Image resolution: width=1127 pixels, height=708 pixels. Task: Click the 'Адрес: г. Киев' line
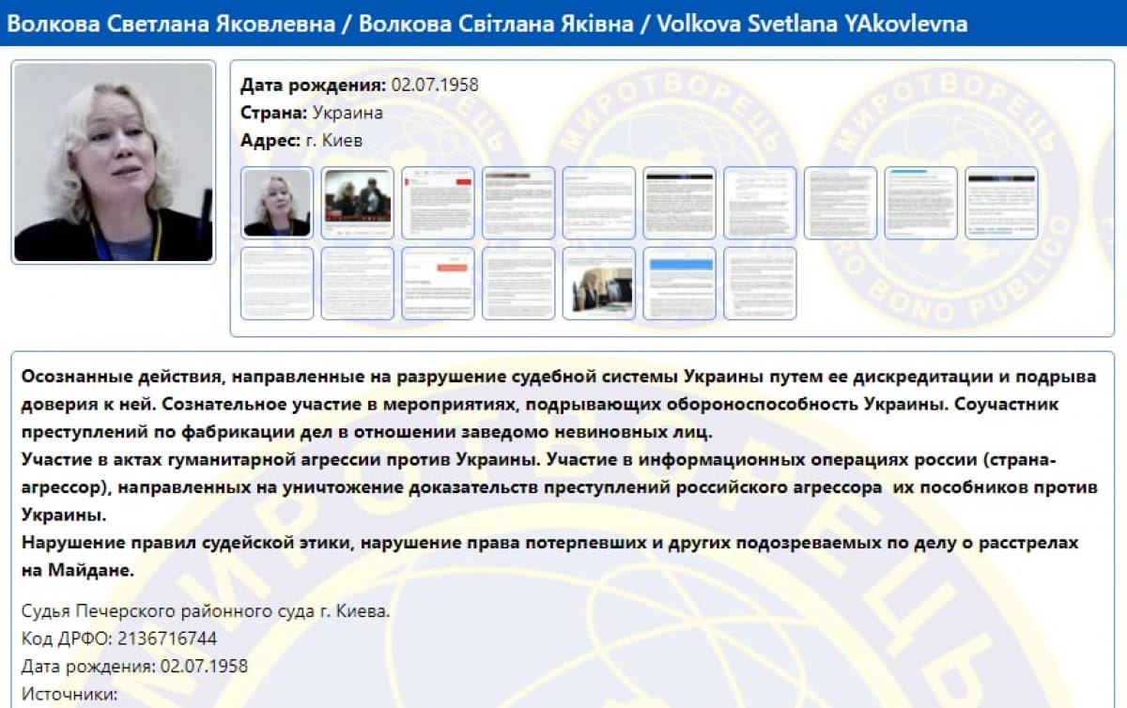(x=301, y=141)
